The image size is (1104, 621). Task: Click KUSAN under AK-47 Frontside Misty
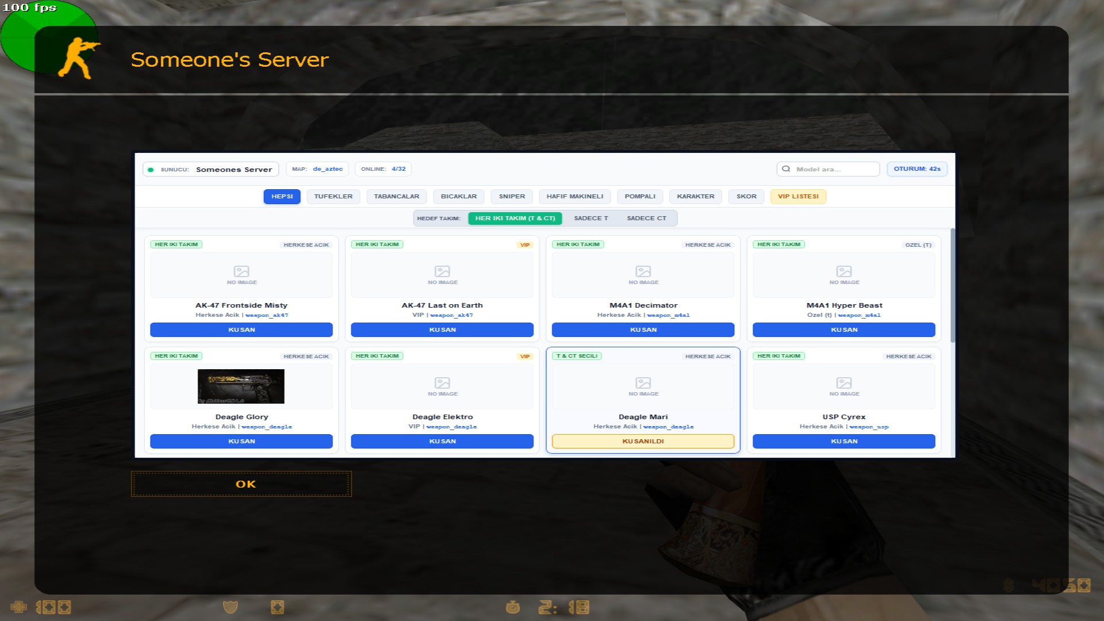241,330
